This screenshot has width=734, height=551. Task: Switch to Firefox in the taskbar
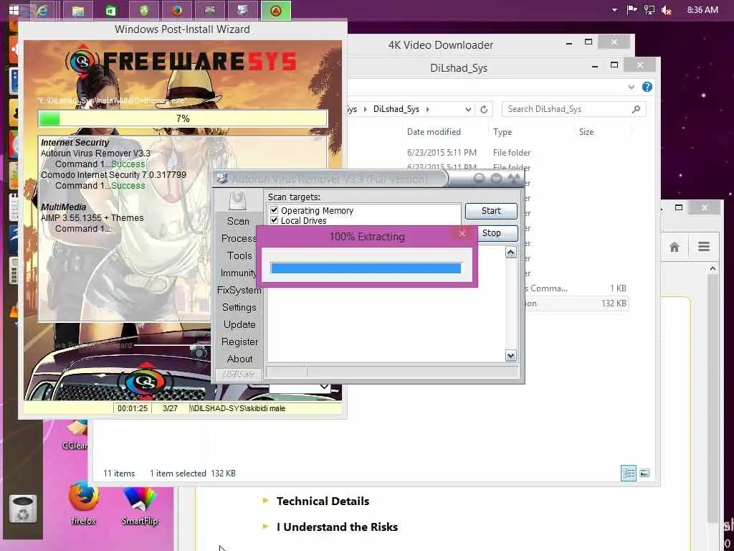click(x=178, y=10)
